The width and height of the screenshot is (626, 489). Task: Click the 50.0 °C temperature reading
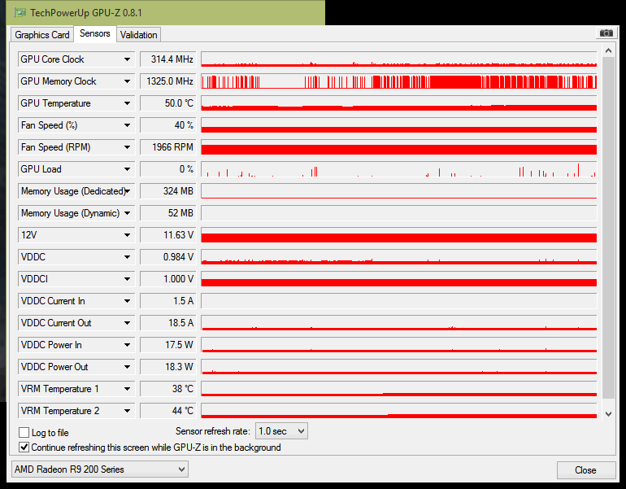pos(168,103)
